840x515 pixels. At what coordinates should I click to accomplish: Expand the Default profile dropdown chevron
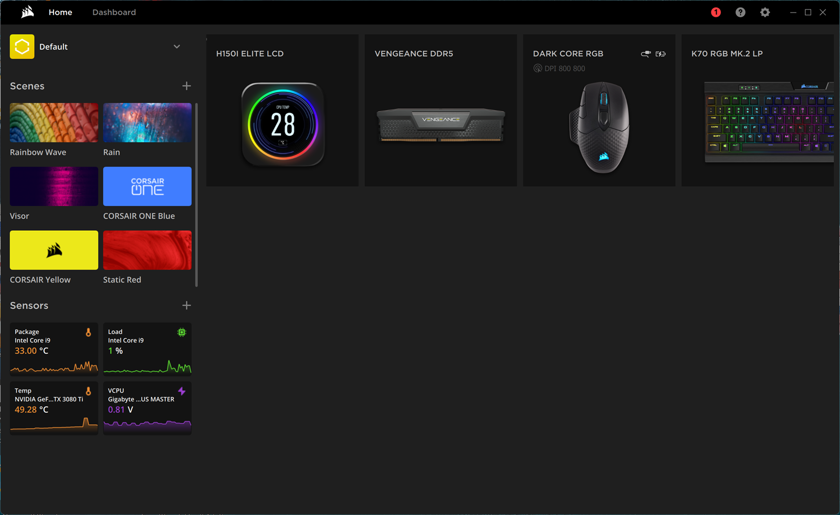177,47
